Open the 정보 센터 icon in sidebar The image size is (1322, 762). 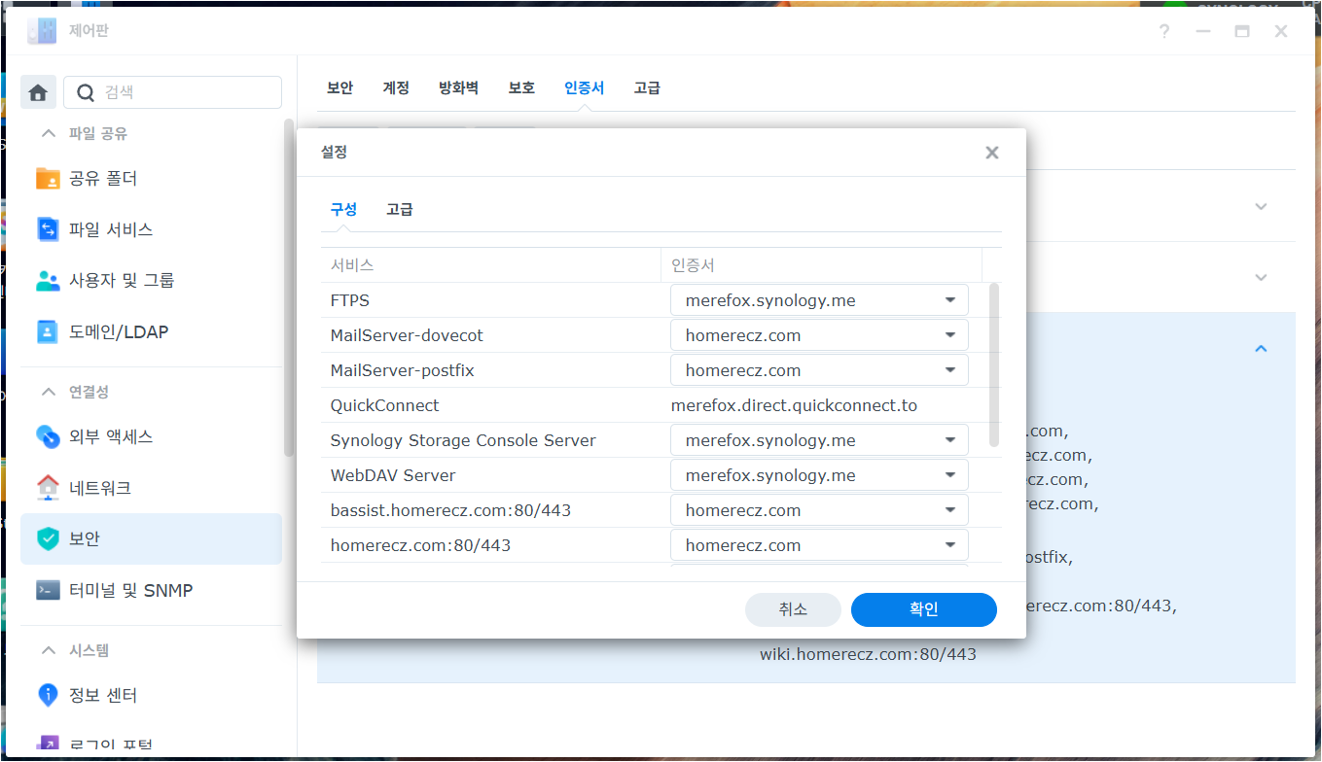click(x=48, y=695)
